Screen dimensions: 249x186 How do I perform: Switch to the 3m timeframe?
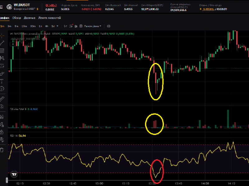(x=9, y=26)
